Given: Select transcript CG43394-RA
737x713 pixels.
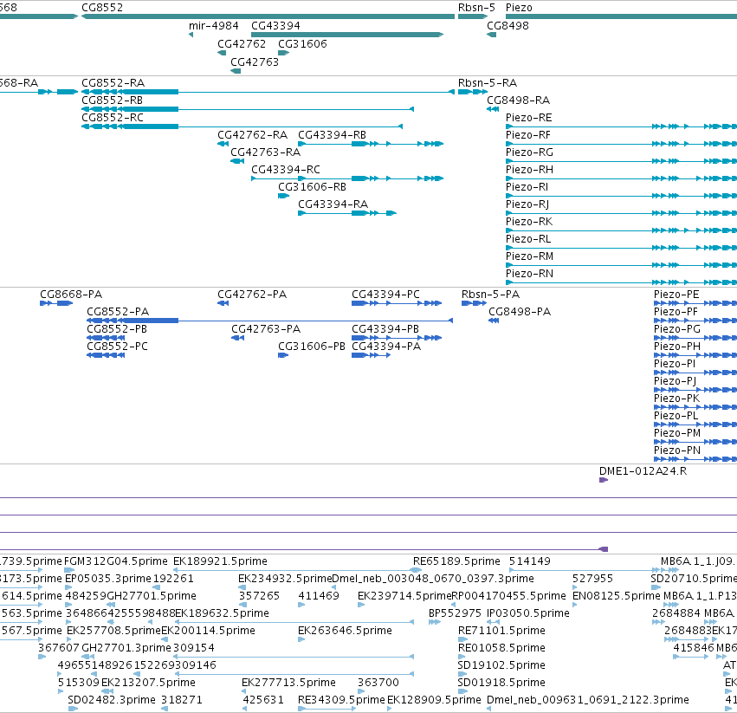Looking at the screenshot, I should 333,204.
